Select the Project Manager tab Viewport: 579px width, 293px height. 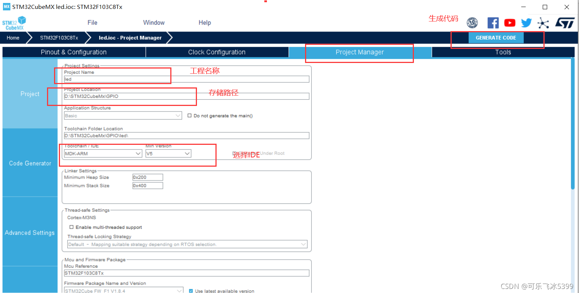click(x=360, y=52)
